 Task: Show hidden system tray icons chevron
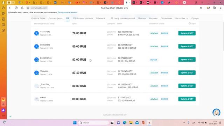coord(184,122)
